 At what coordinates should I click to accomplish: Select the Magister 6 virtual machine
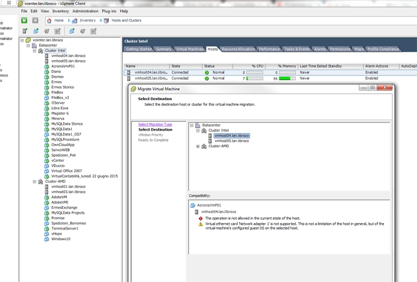tap(60, 113)
